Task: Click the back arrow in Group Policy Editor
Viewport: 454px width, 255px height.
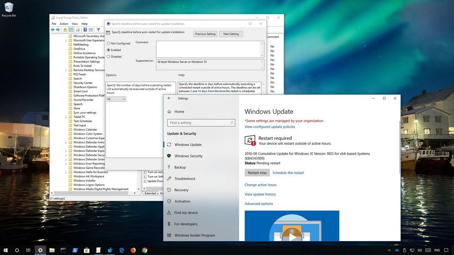Action: 53,30
